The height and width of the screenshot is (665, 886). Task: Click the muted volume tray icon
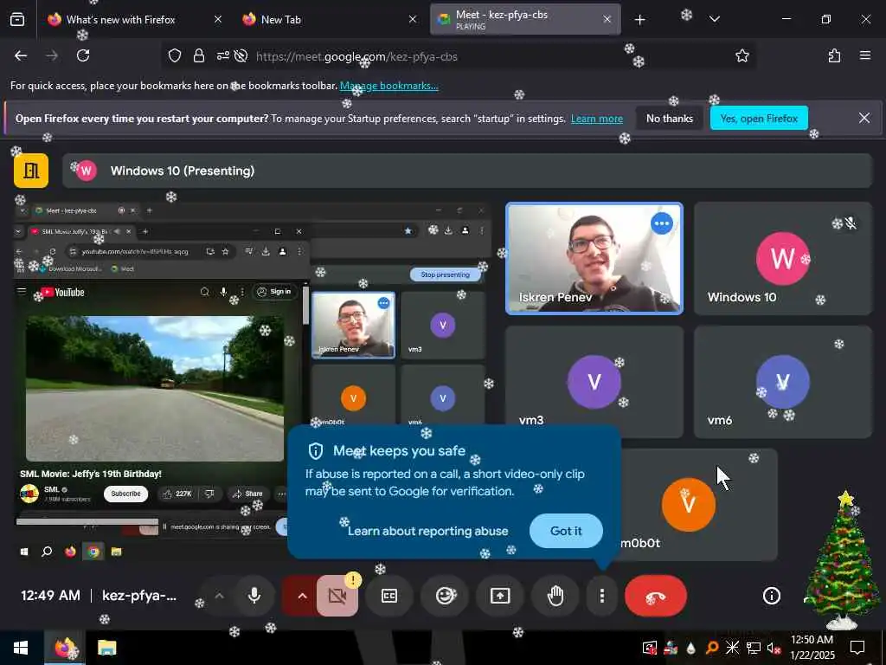coord(773,648)
